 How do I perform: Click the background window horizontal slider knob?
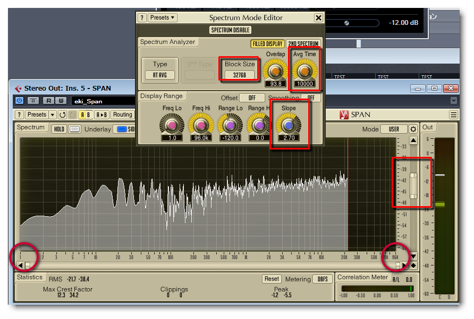(x=346, y=23)
